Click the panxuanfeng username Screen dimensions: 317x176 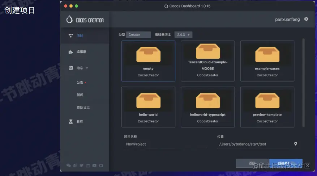287,20
